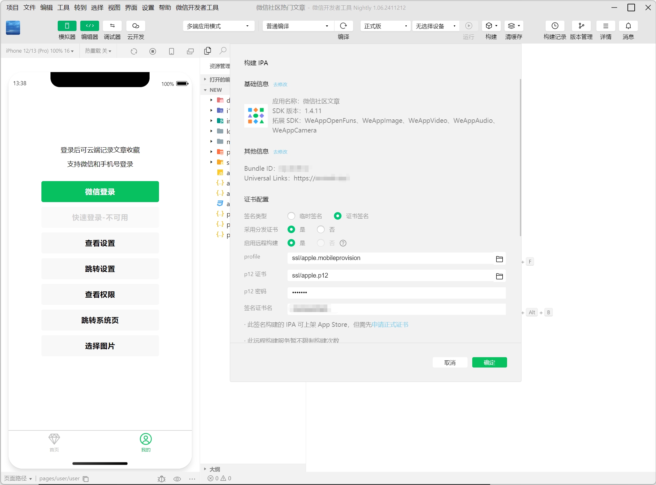This screenshot has height=485, width=656.
Task: Tap the 微信登录 button in simulator
Action: (x=100, y=191)
